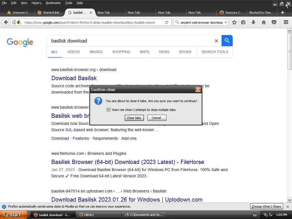Submit the search box with the go arrow
This screenshot has height=219, width=292.
226,22
